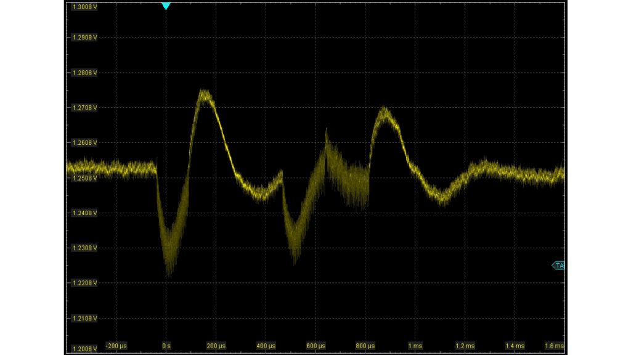The width and height of the screenshot is (631, 355).
Task: Click the 1.3008 V voltage axis label
Action: point(85,7)
